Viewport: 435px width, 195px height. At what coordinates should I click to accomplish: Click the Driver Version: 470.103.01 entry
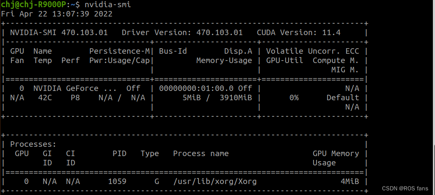182,33
